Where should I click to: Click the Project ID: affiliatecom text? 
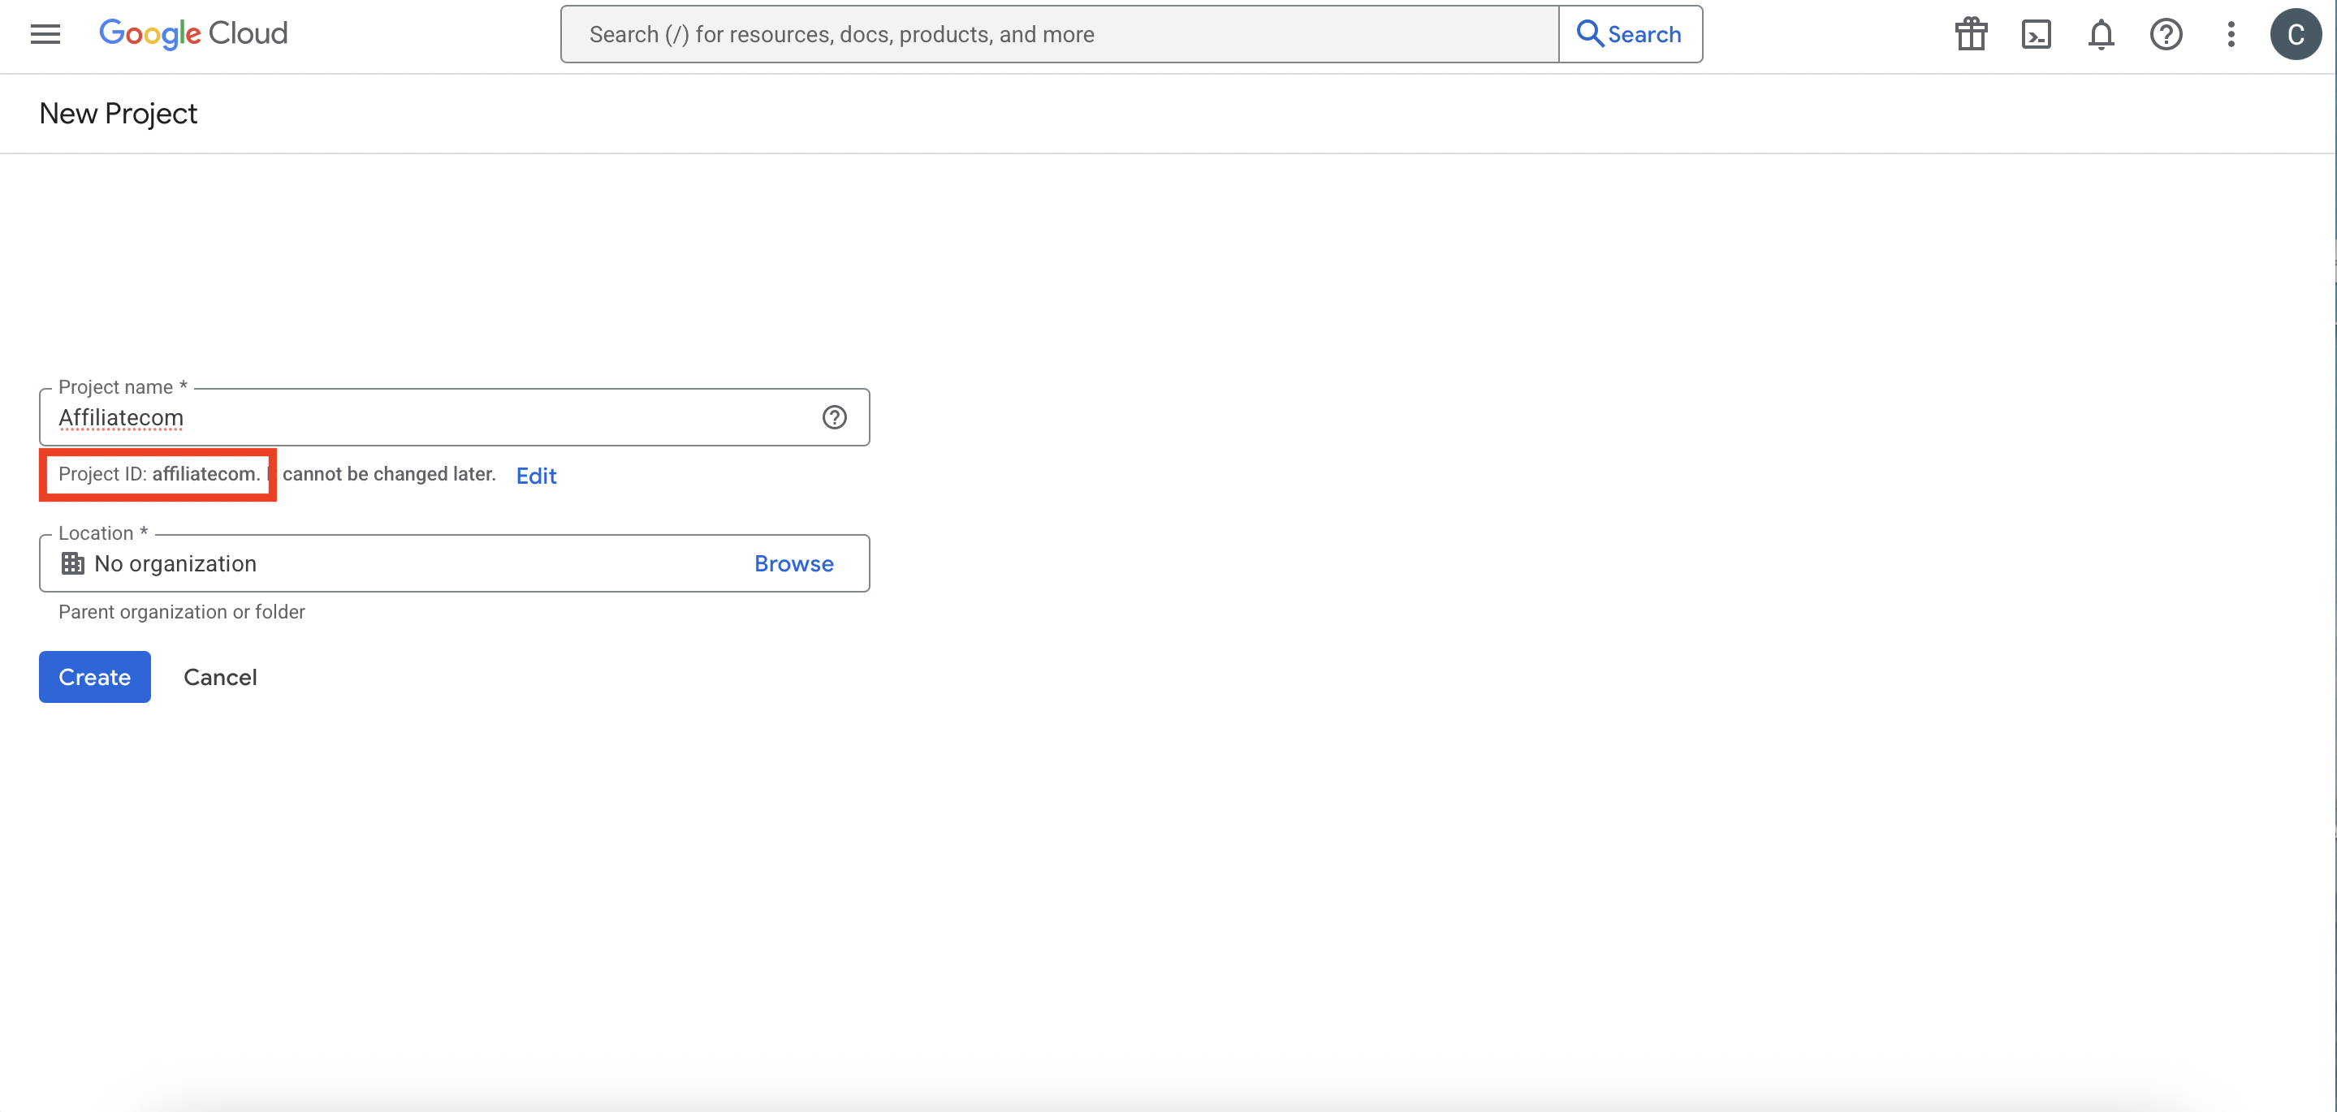(x=159, y=473)
